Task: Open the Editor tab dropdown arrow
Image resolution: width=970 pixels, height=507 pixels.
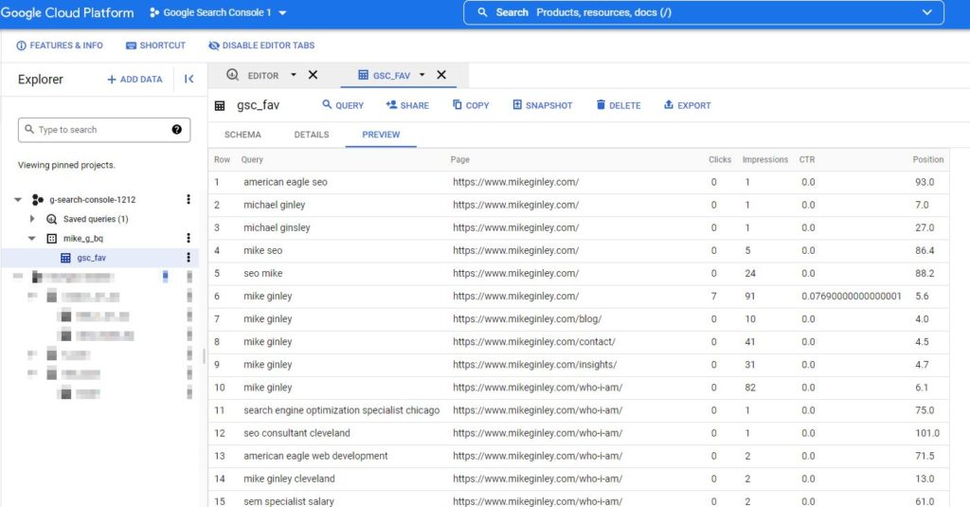Action: point(294,75)
